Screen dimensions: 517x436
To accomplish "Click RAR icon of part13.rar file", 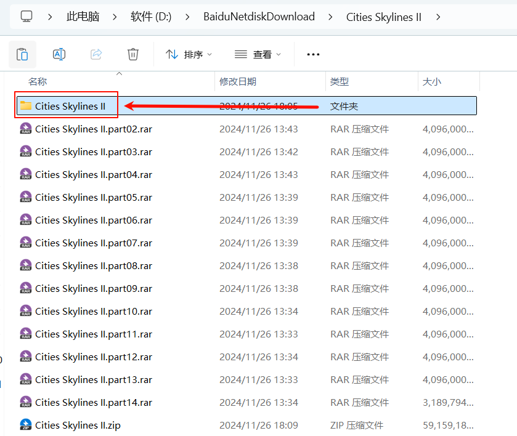I will tap(26, 379).
